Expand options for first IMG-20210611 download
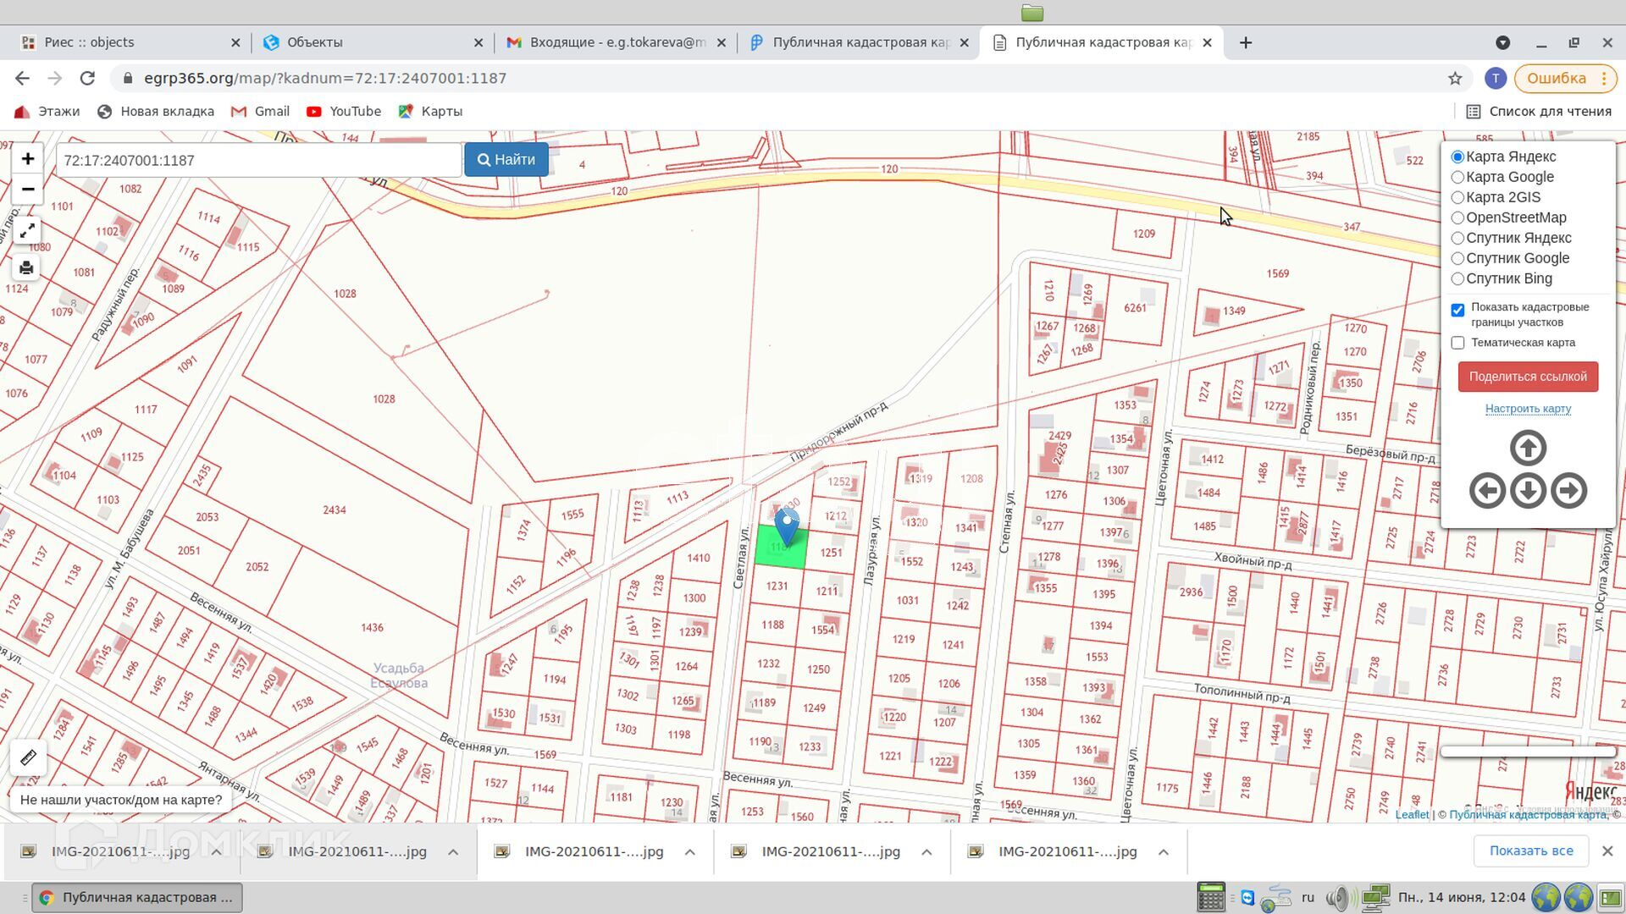 click(x=217, y=852)
